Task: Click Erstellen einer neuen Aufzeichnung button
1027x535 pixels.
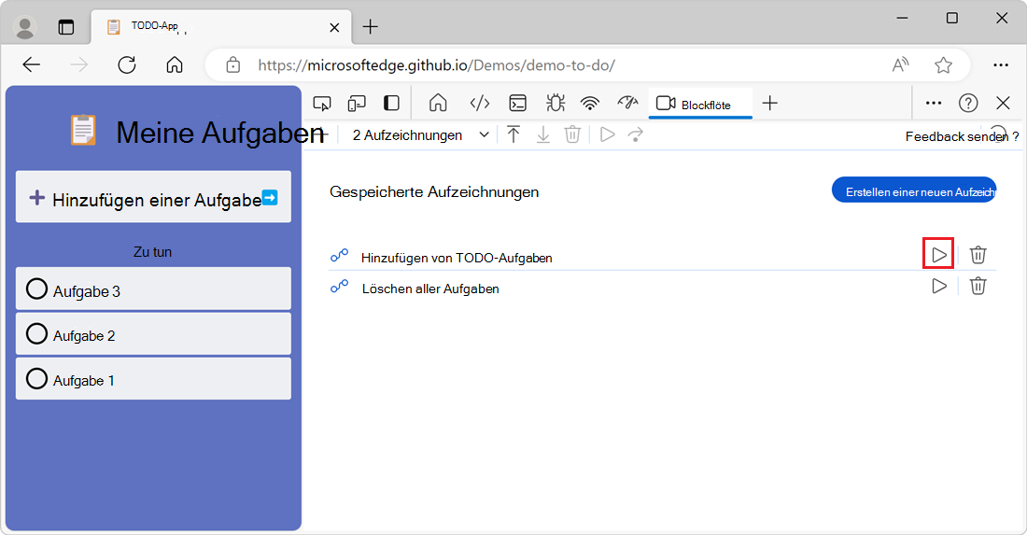Action: pyautogui.click(x=914, y=190)
